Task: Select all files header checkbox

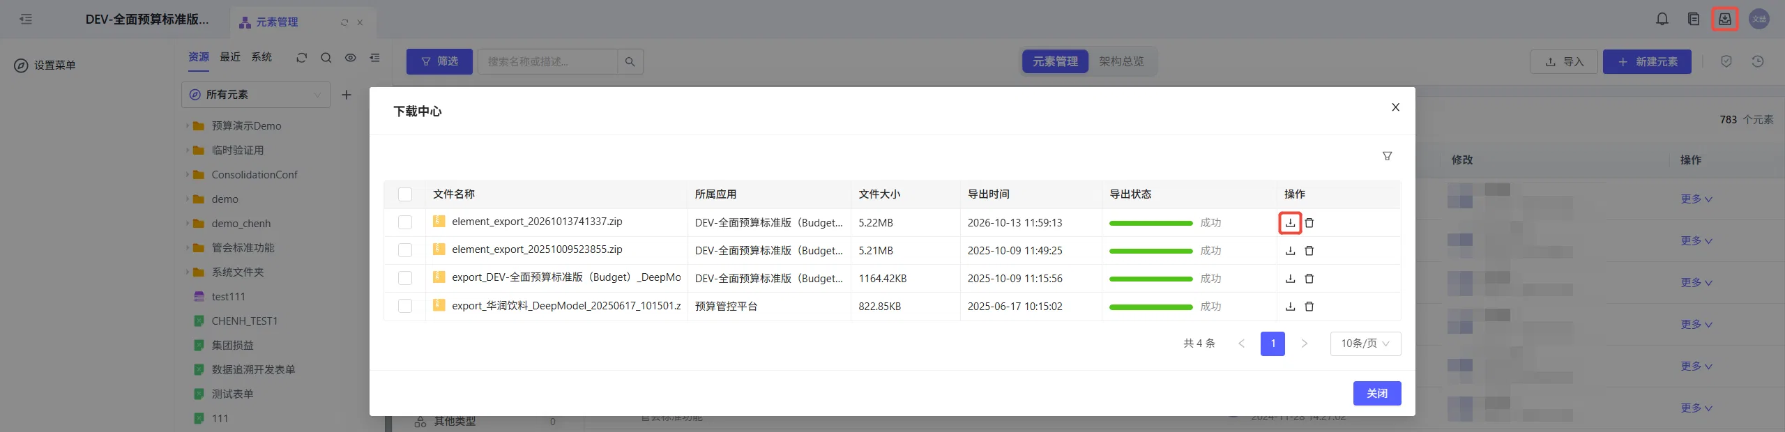Action: coord(405,194)
